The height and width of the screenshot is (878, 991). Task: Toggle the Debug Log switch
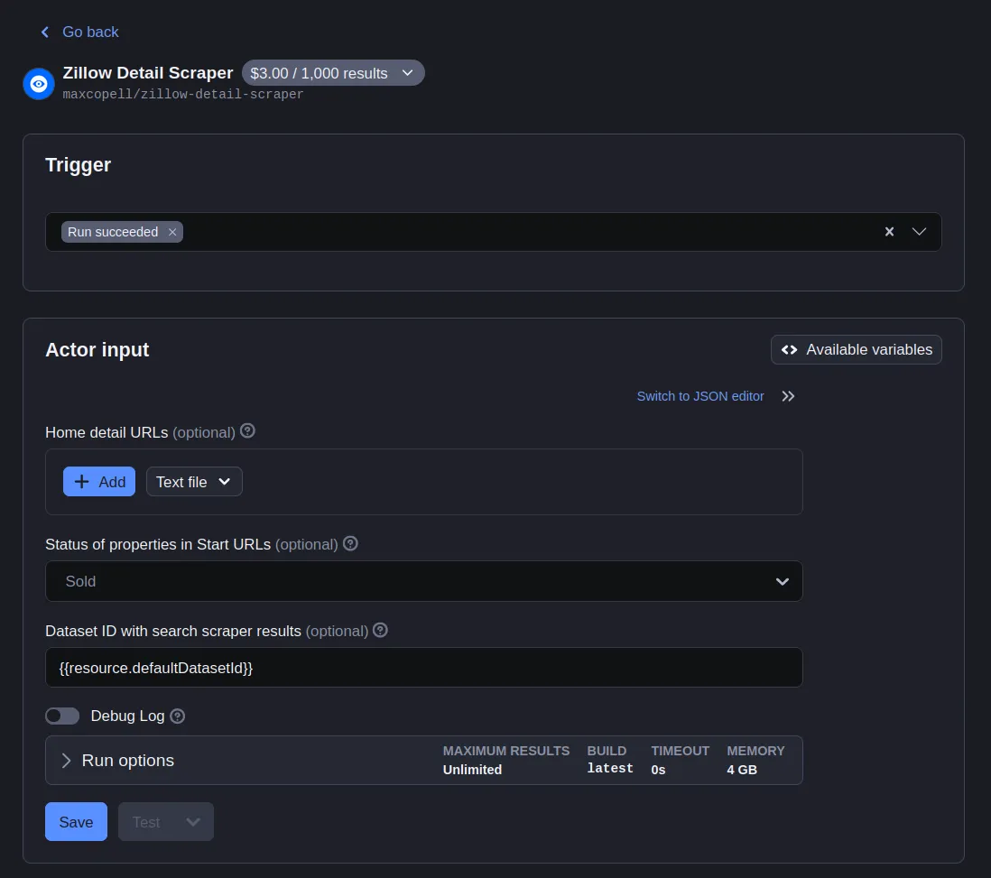pyautogui.click(x=62, y=716)
